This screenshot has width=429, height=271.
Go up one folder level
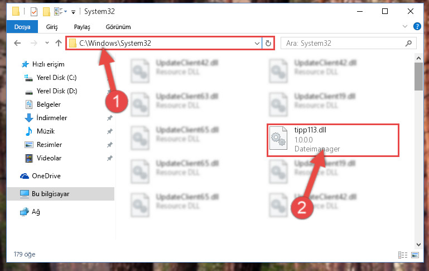58,43
